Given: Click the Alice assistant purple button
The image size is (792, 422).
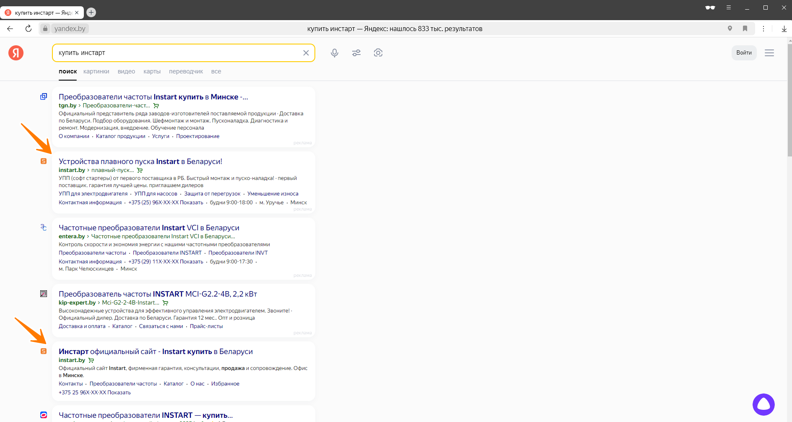Looking at the screenshot, I should click(763, 404).
